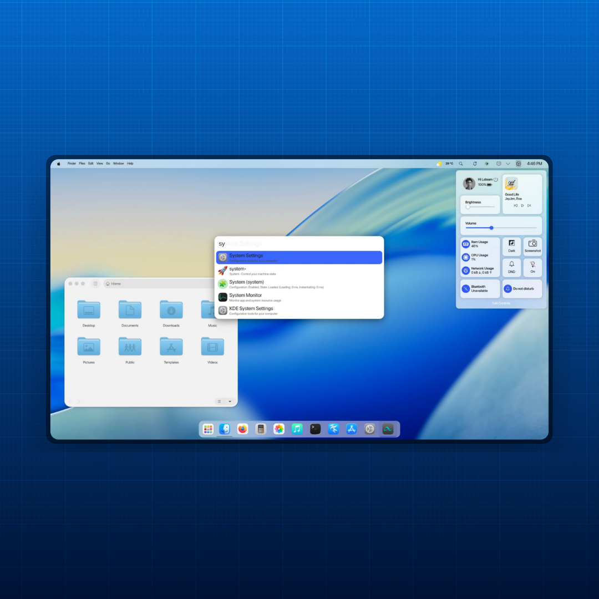Select the system rocket search result
Viewport: 599px width, 599px height.
[299, 271]
